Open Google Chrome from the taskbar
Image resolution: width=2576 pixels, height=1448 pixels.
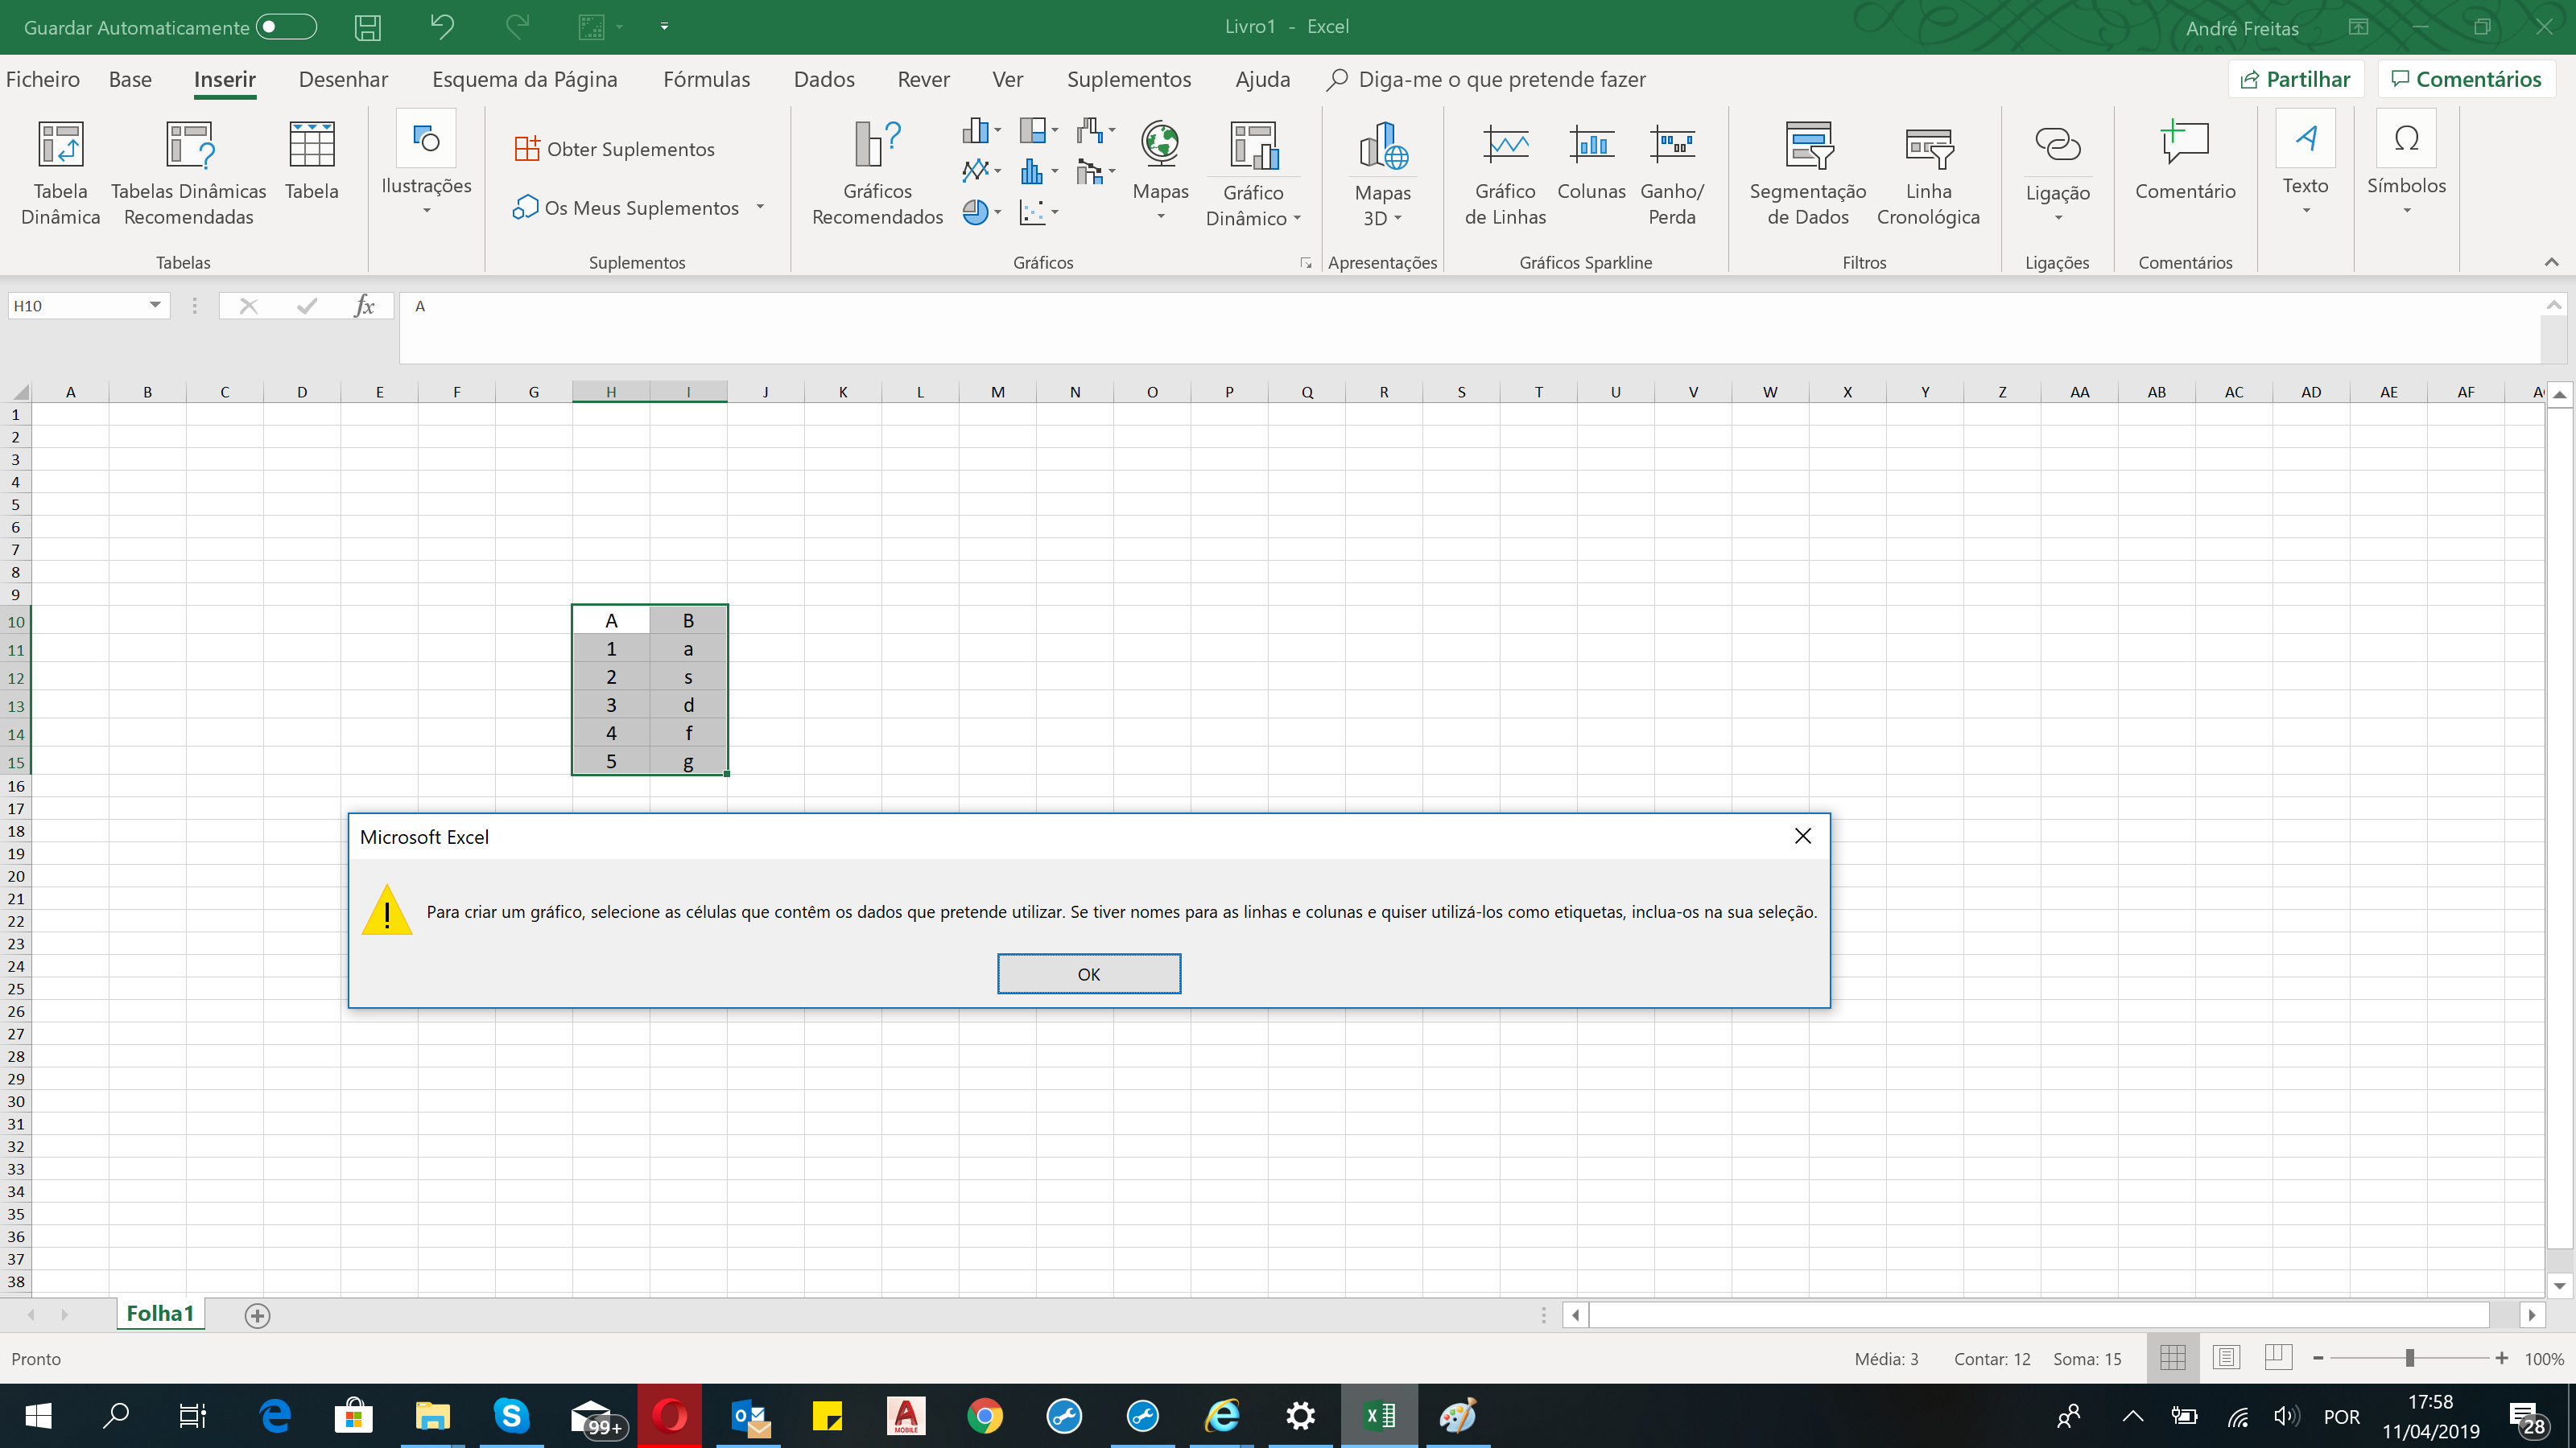click(985, 1416)
